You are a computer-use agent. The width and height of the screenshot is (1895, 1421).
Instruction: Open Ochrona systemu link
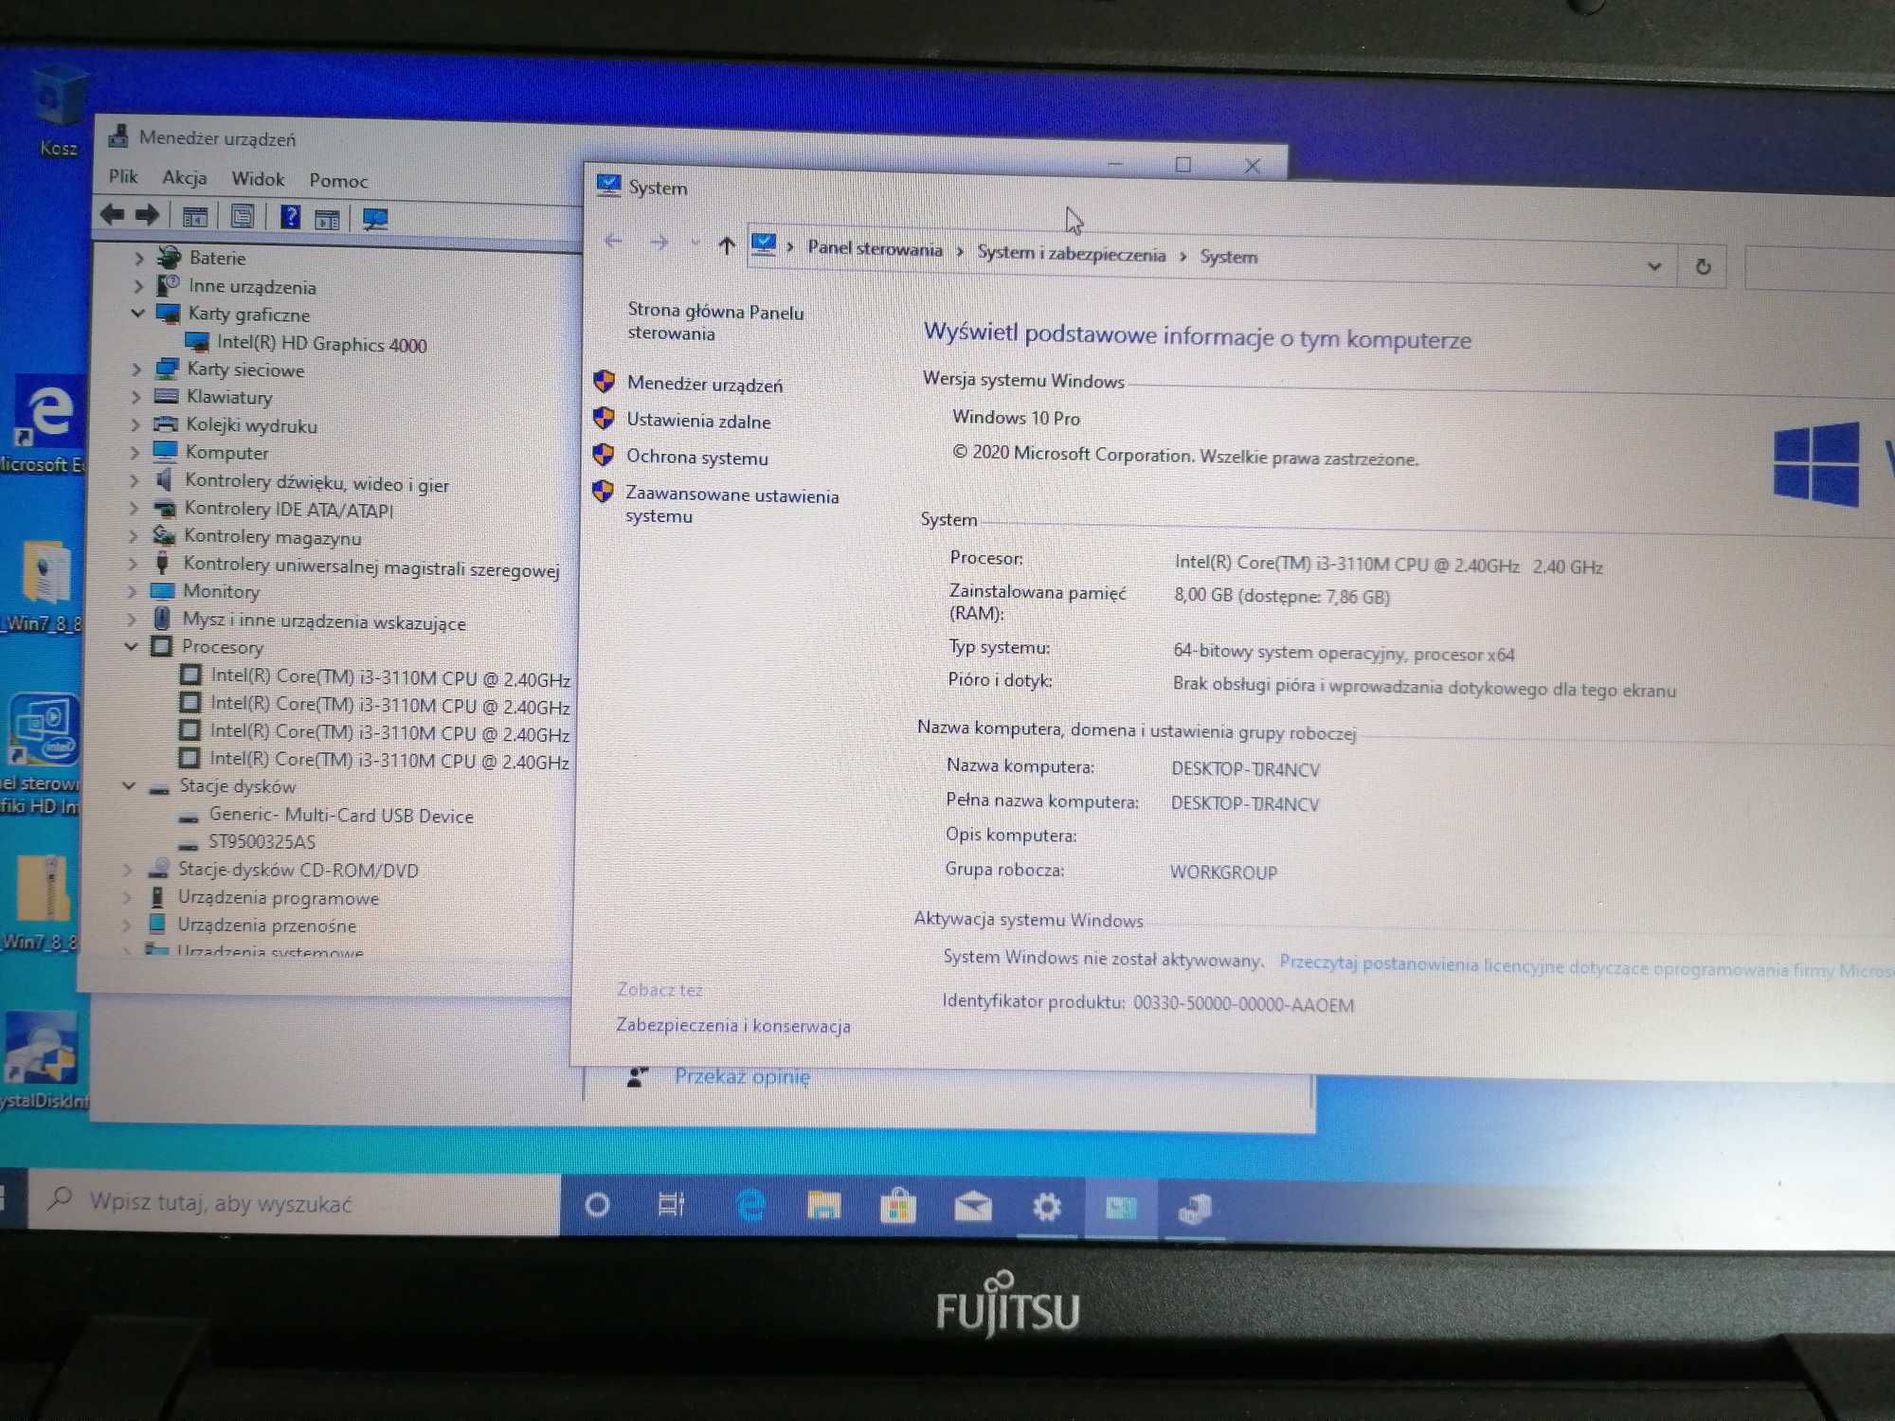pos(697,458)
